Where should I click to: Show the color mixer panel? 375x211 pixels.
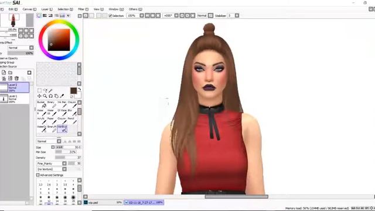(x=56, y=16)
